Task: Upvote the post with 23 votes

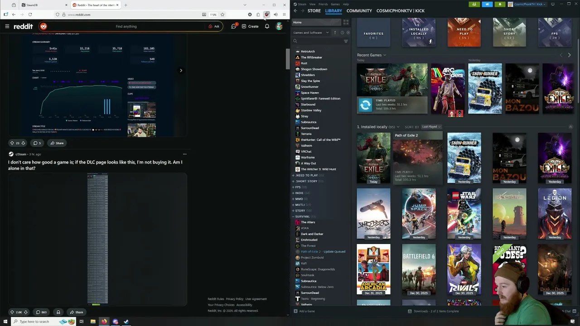Action: 12,143
